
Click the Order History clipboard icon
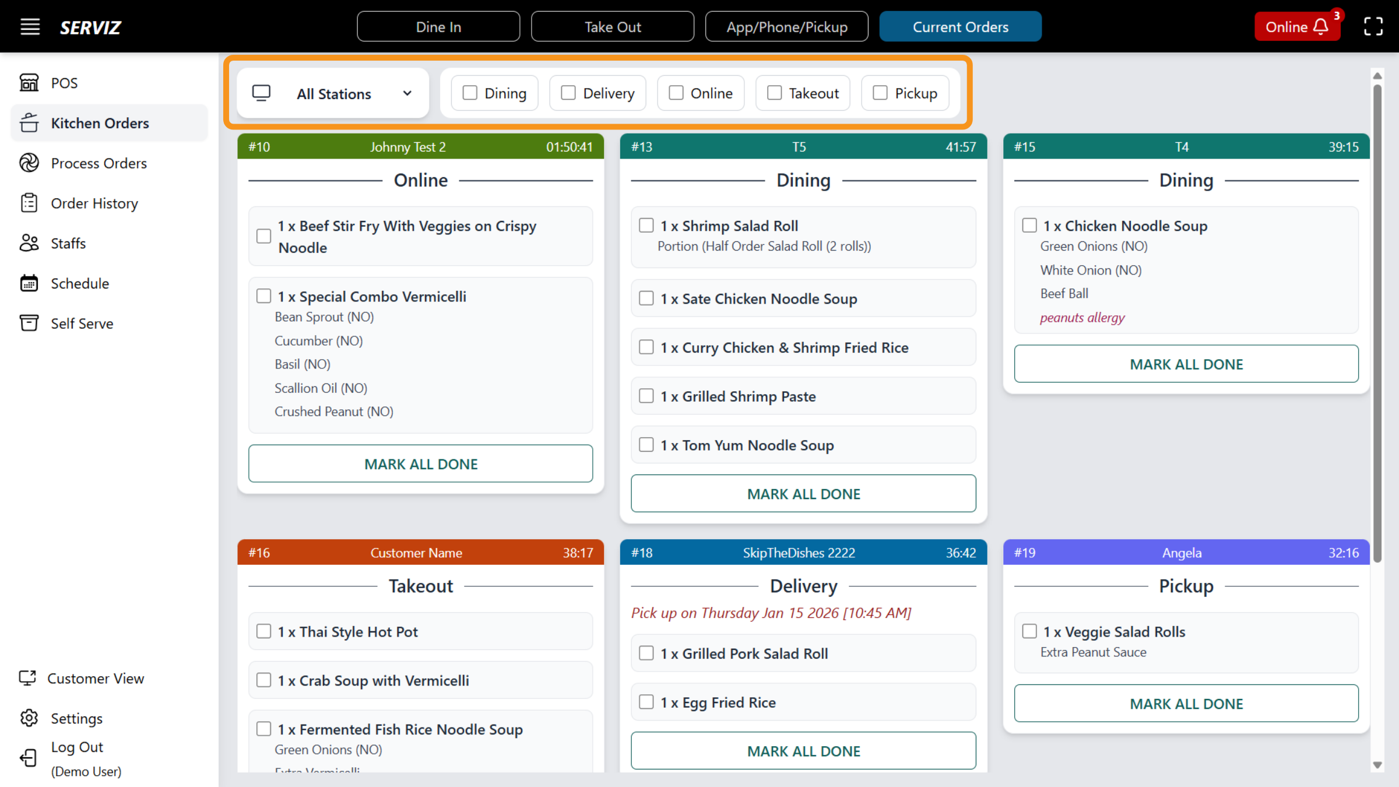point(29,203)
